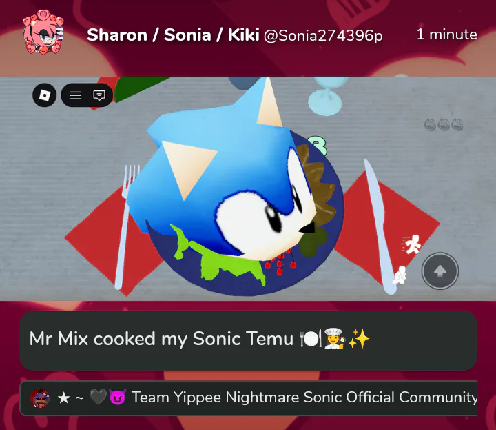The width and height of the screenshot is (496, 430).
Task: Click the community avatar icon in banner
Action: pyautogui.click(x=40, y=398)
